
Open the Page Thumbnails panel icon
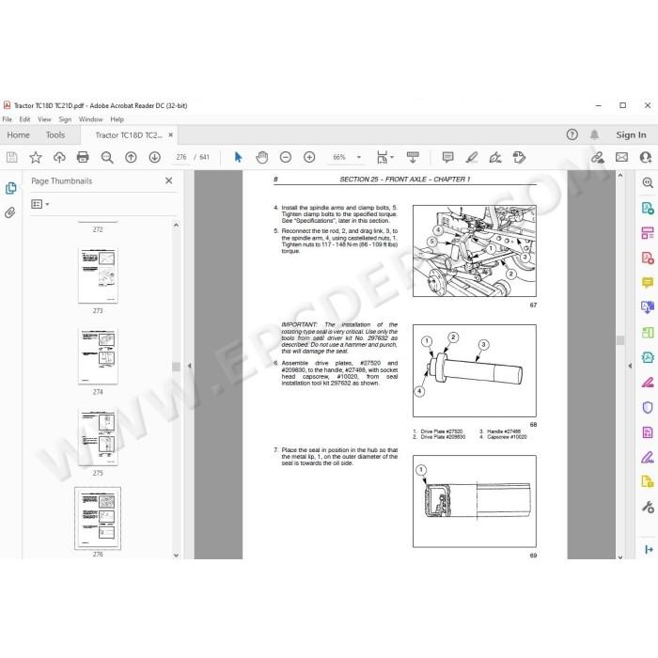tap(11, 188)
